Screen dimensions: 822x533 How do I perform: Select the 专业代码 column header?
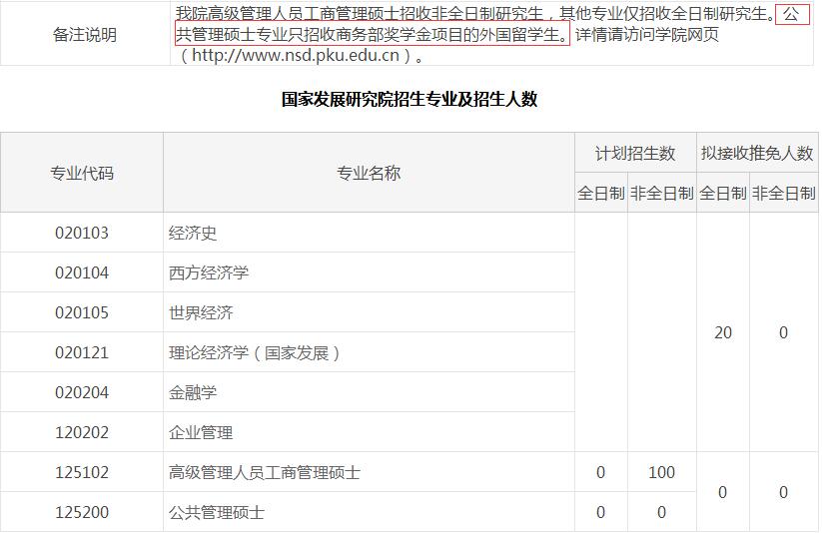(82, 173)
